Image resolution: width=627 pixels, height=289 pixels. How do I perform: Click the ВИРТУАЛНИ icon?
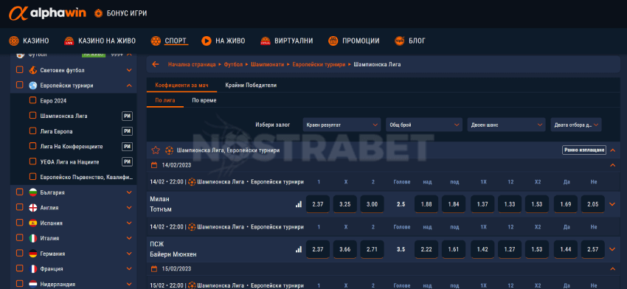pyautogui.click(x=266, y=41)
